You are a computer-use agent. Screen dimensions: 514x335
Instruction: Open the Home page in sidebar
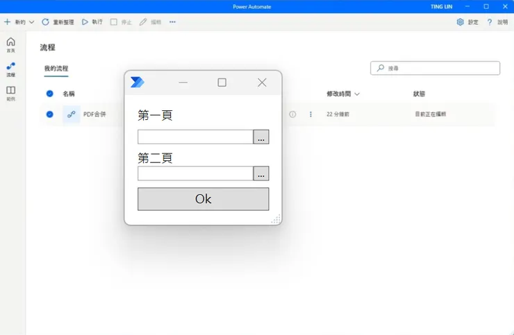11,45
